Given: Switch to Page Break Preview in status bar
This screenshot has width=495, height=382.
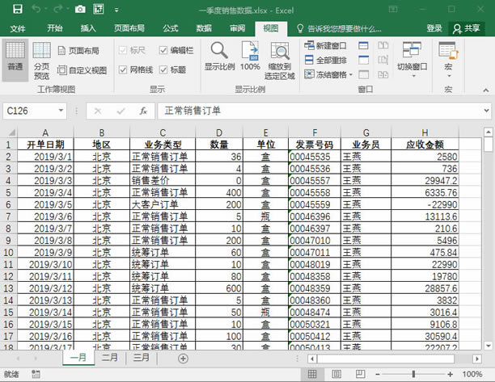Looking at the screenshot, I should click(x=360, y=374).
